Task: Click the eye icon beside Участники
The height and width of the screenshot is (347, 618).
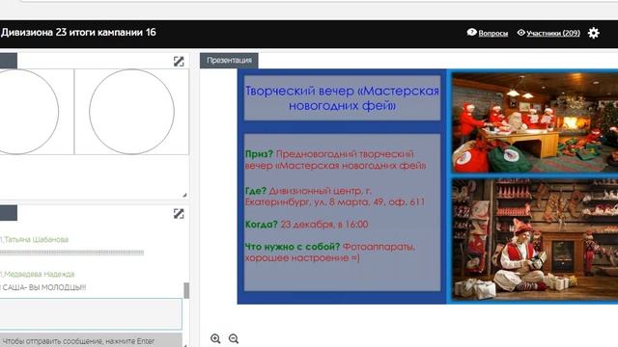Action: pos(521,33)
